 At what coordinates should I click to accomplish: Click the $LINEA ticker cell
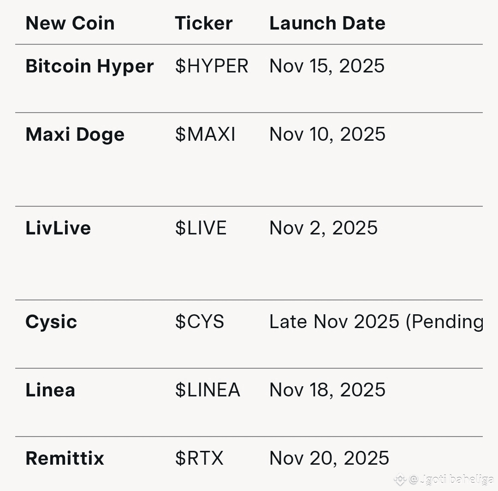(x=207, y=390)
